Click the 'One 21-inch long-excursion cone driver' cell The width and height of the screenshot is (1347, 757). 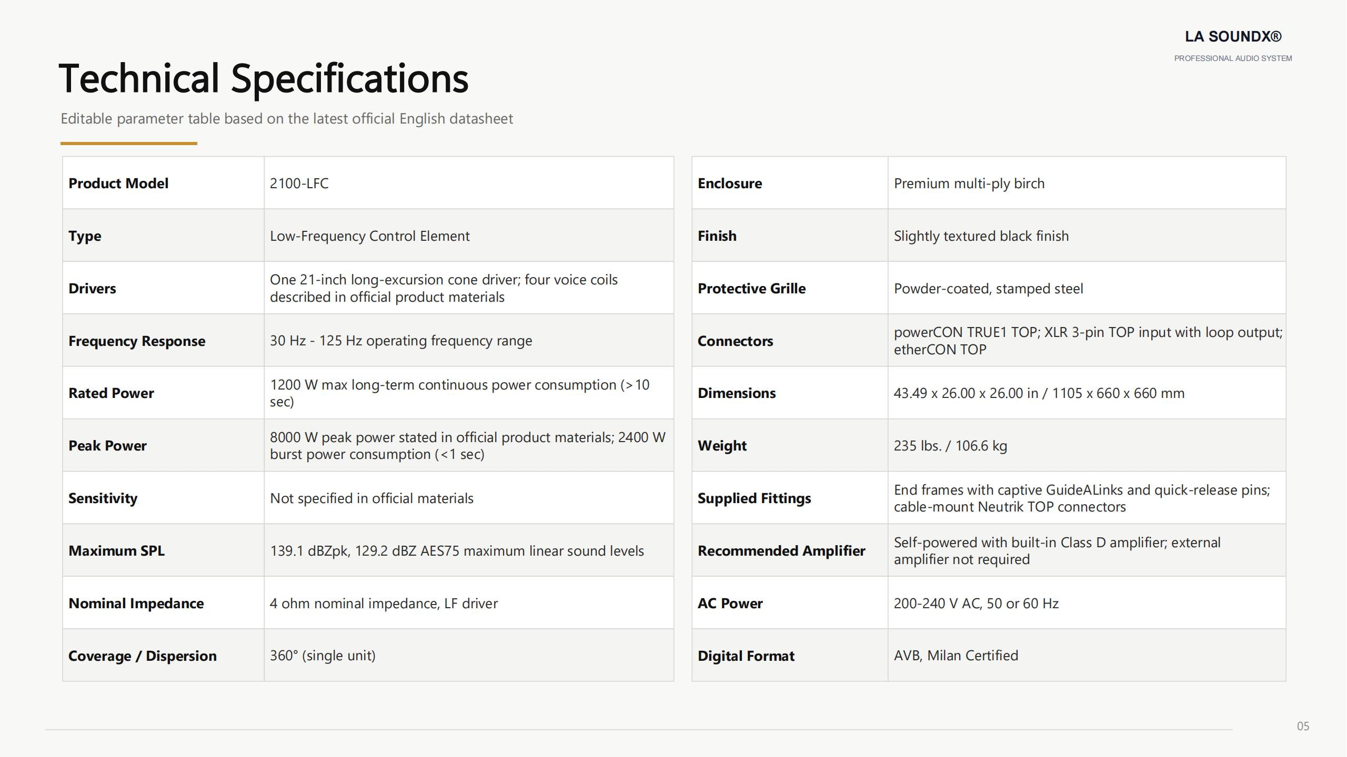(469, 288)
